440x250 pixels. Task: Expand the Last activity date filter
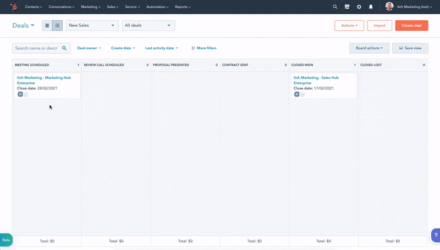point(161,48)
